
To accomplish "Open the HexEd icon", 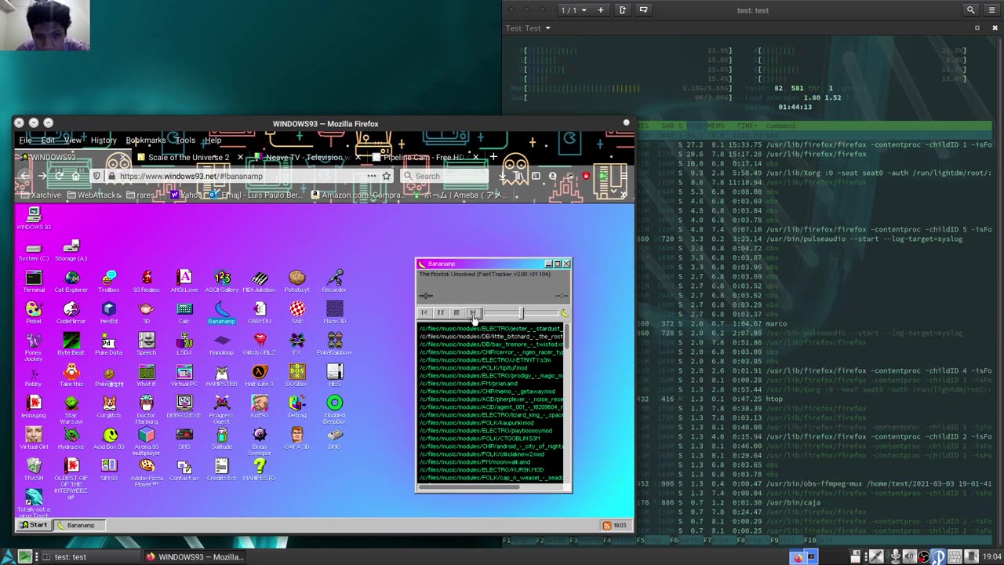I will pyautogui.click(x=109, y=313).
